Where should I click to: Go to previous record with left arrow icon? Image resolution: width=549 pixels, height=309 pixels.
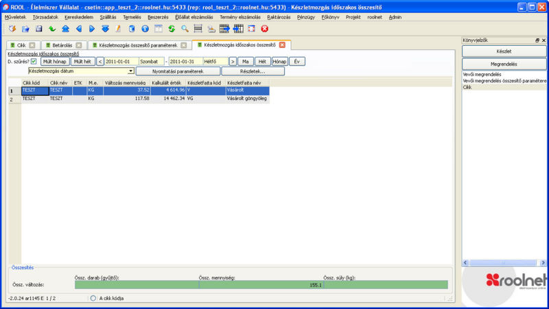point(79,29)
